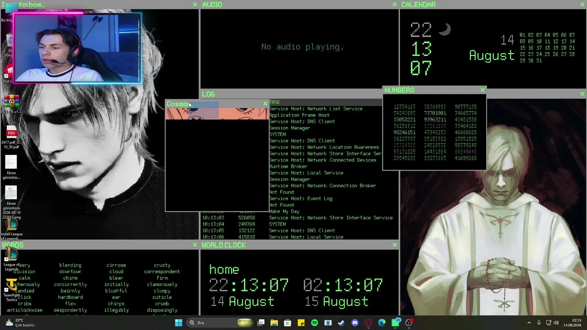Click log entry "Runtime Broker"

(288, 166)
